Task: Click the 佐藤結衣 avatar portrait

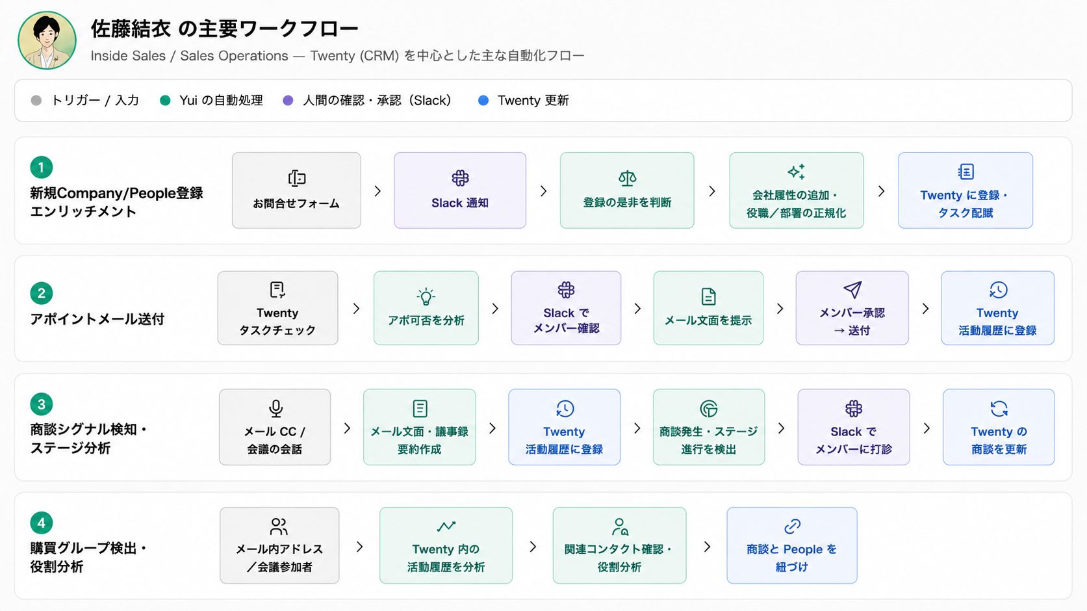Action: pyautogui.click(x=47, y=40)
